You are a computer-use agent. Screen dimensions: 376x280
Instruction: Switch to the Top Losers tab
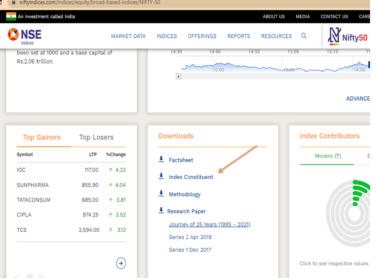coord(96,137)
